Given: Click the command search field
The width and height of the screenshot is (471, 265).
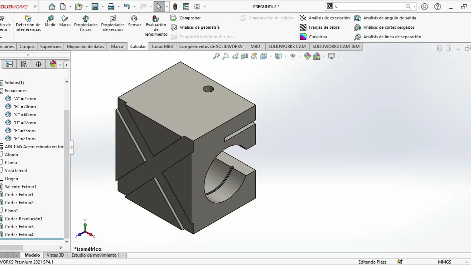Looking at the screenshot, I should click(x=369, y=6).
